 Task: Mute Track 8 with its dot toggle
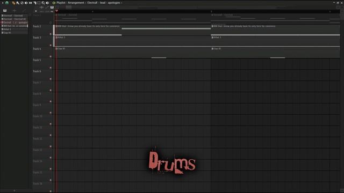pos(51,101)
